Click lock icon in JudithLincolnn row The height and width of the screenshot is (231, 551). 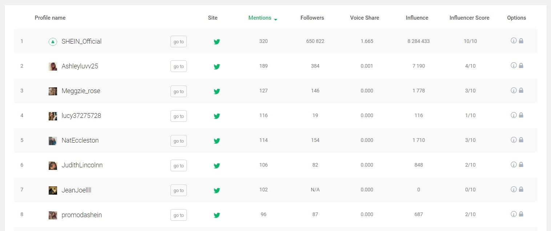pyautogui.click(x=521, y=164)
